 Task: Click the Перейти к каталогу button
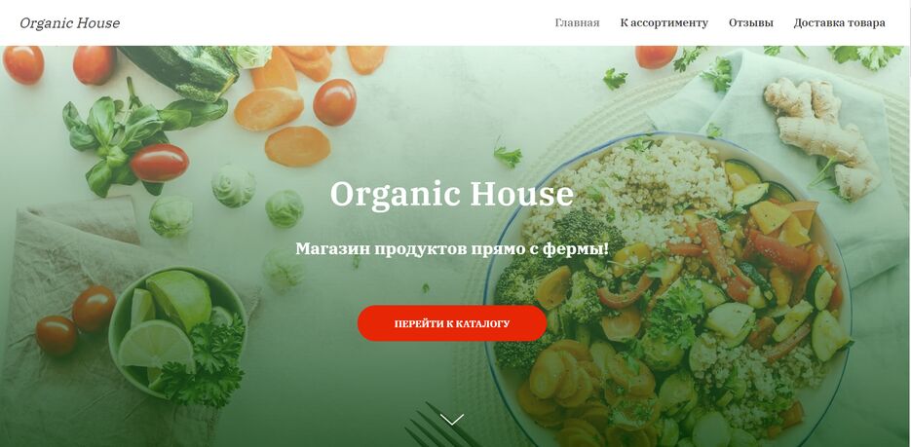pos(452,323)
